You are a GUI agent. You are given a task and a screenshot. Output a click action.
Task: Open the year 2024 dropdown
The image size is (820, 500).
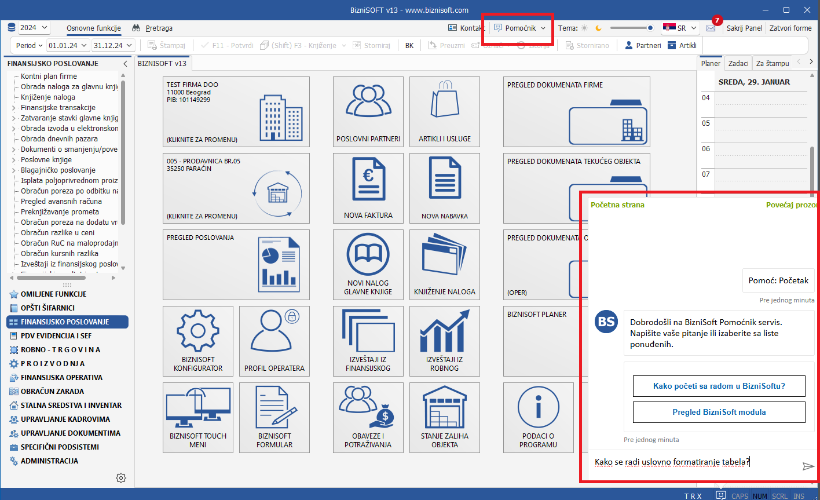point(34,28)
